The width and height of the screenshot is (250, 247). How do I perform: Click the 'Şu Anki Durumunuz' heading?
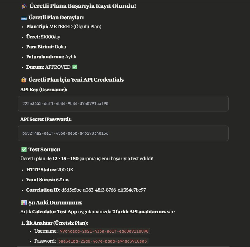[55, 203]
